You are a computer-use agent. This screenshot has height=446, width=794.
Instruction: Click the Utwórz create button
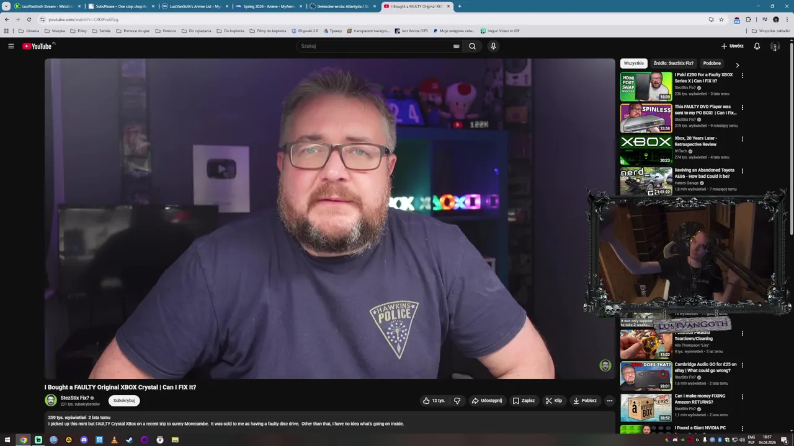pyautogui.click(x=732, y=46)
